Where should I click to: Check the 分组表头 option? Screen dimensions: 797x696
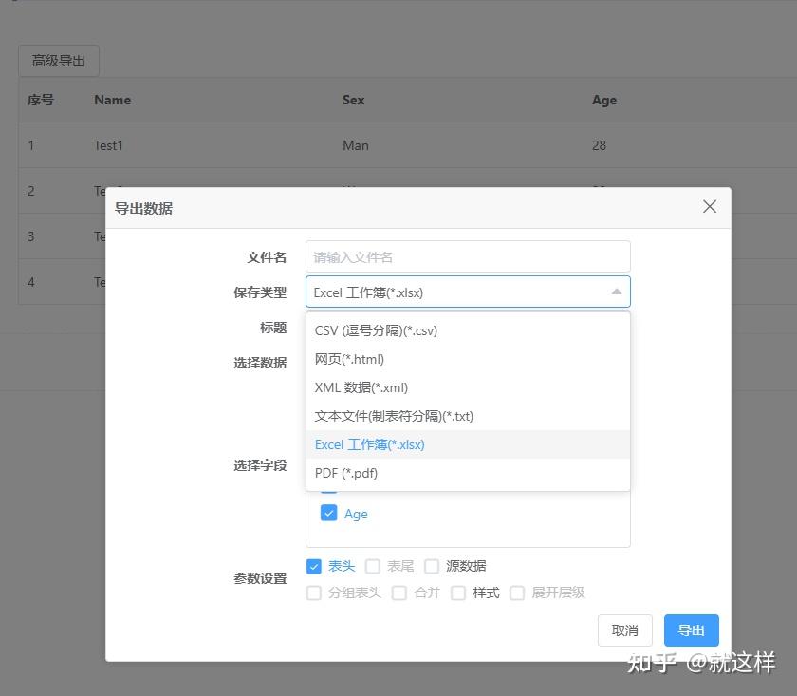tap(314, 593)
